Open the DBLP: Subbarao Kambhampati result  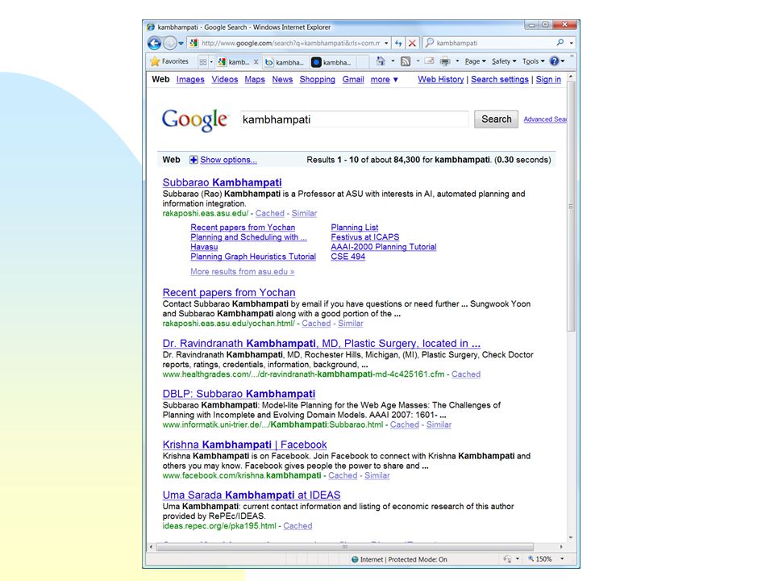pos(239,394)
